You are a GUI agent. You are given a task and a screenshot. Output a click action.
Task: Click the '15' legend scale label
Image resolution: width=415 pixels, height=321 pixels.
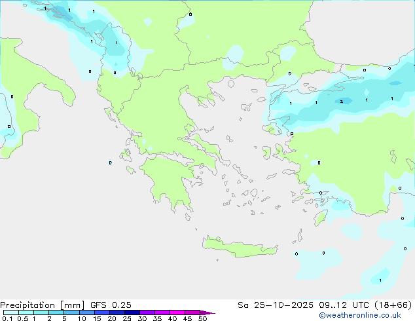97,318
